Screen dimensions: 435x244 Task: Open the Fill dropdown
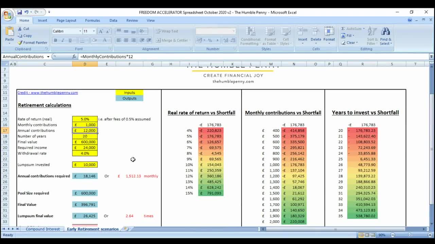[353, 36]
